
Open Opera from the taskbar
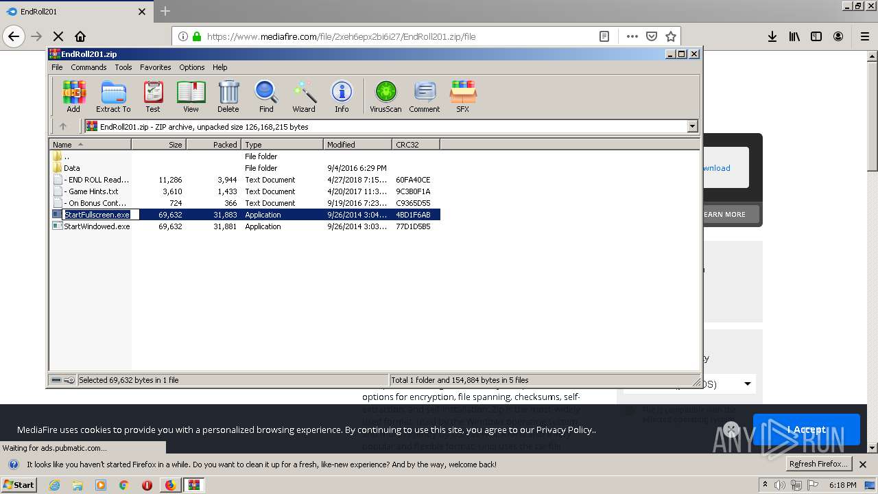[147, 485]
